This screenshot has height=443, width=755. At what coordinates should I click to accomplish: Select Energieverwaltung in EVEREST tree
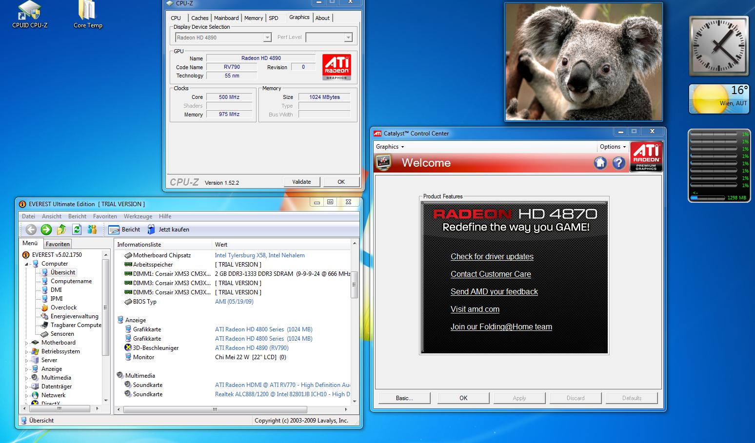pos(74,316)
